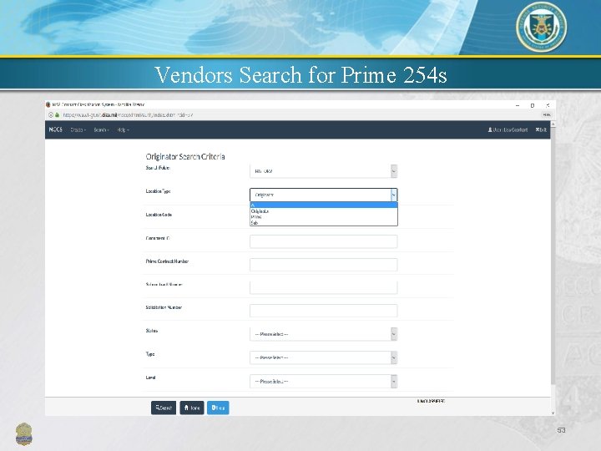Click the Search button
The width and height of the screenshot is (601, 451).
[x=164, y=408]
